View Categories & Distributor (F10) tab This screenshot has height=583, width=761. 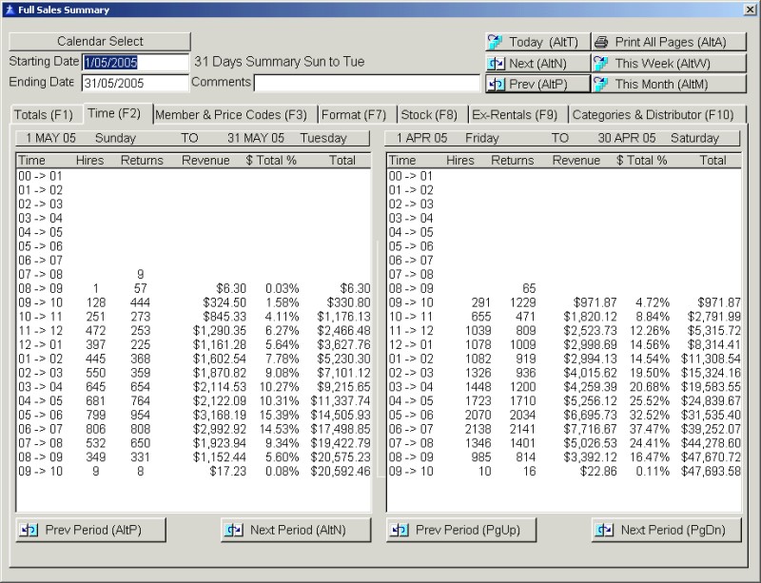click(653, 115)
